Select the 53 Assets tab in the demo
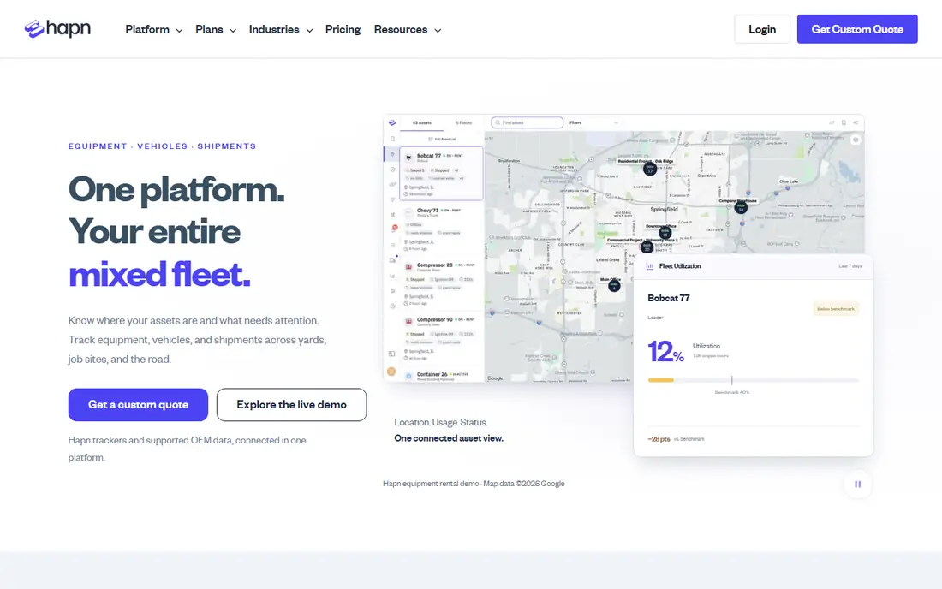 pyautogui.click(x=421, y=122)
